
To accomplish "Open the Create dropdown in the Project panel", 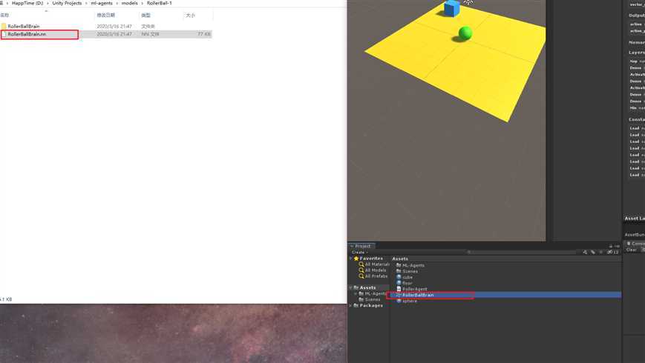I will point(359,252).
